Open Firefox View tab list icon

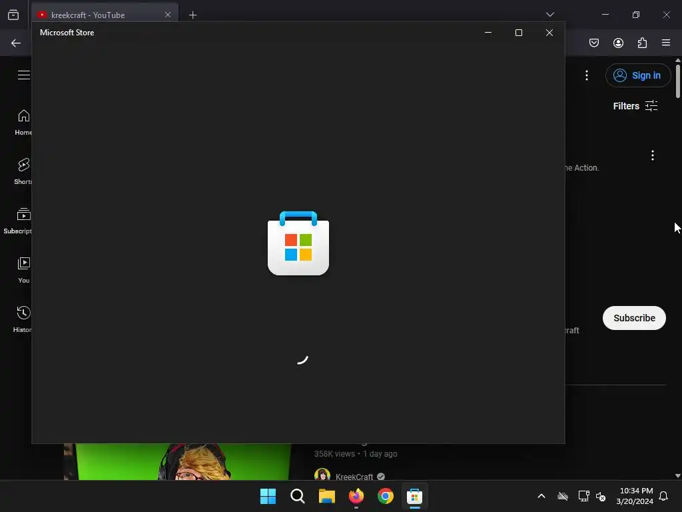[x=13, y=15]
